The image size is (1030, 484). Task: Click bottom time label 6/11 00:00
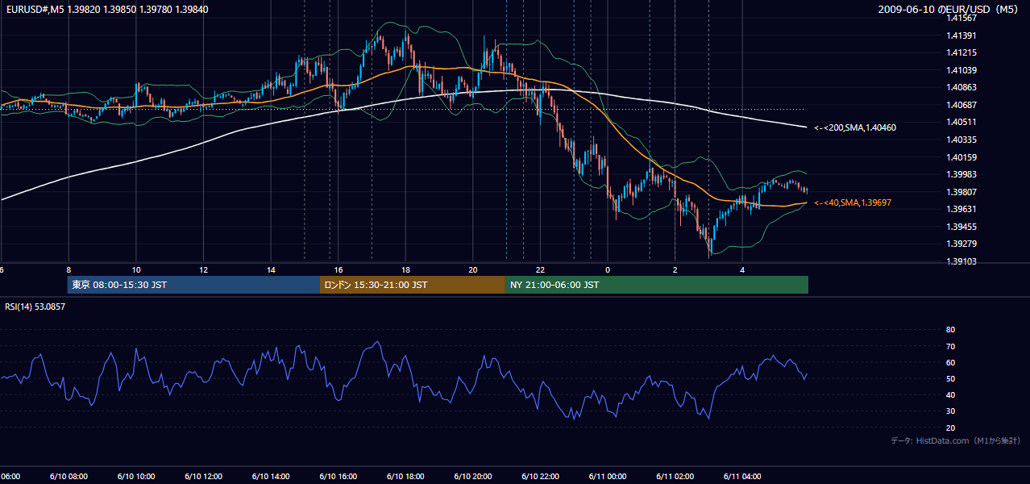point(608,476)
